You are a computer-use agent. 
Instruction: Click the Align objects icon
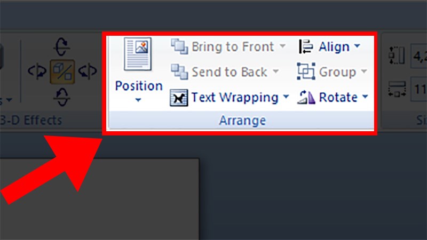point(306,46)
